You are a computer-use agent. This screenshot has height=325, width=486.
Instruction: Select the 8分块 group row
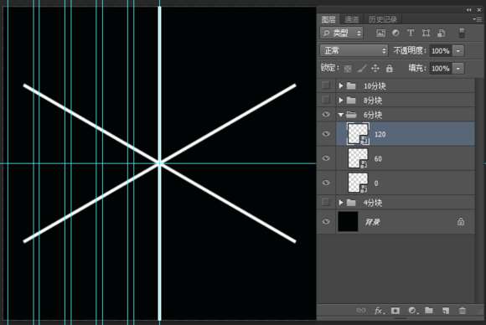[406, 100]
